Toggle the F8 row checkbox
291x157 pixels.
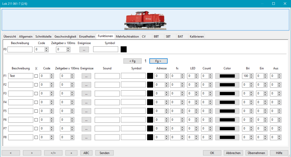[36, 137]
